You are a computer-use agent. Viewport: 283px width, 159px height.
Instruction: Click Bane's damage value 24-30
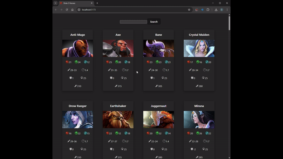coord(155,70)
